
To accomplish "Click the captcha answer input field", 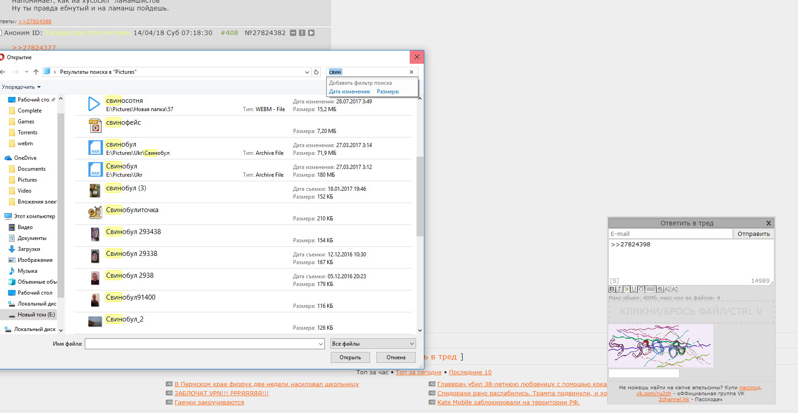I will (x=644, y=373).
